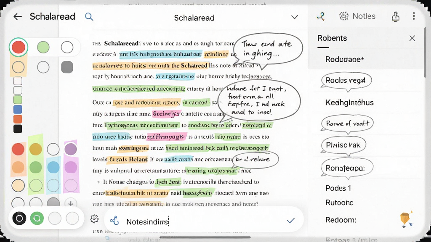Open highlighter settings with the gear icon

pos(94,218)
